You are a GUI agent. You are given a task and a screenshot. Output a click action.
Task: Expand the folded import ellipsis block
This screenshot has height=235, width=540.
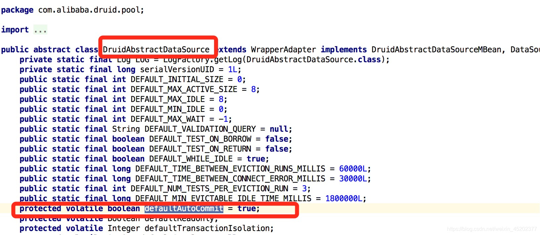(x=40, y=30)
